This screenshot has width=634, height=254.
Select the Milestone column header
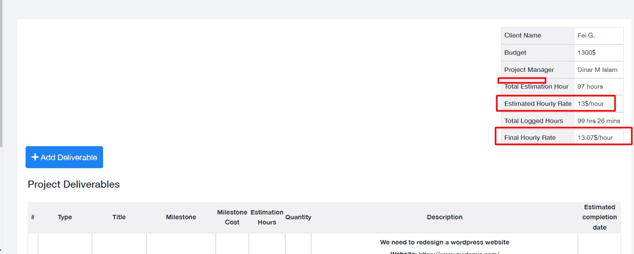pyautogui.click(x=181, y=217)
